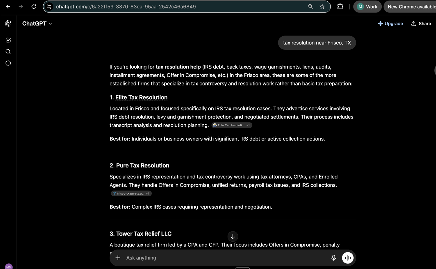Image resolution: width=436 pixels, height=269 pixels.
Task: Open the Work profile button
Action: [367, 7]
